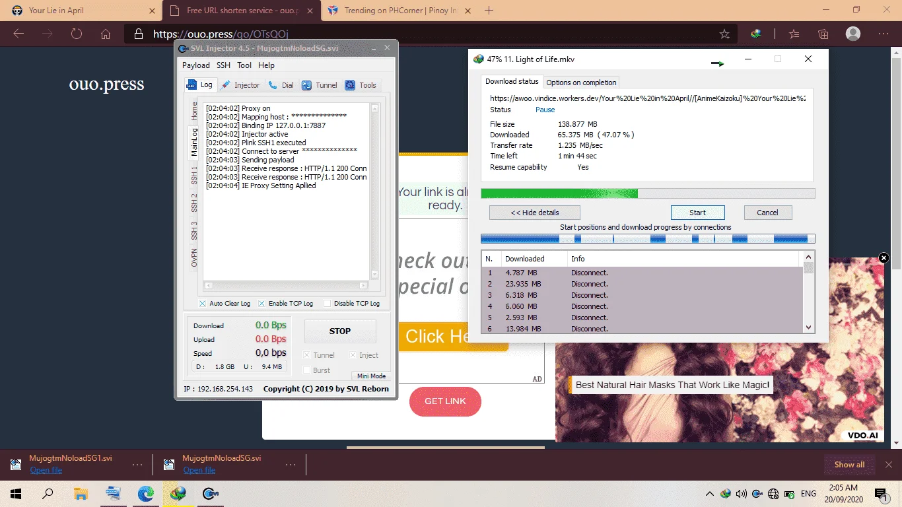Click the GET LINK button on ouo.press
902x507 pixels.
[445, 401]
